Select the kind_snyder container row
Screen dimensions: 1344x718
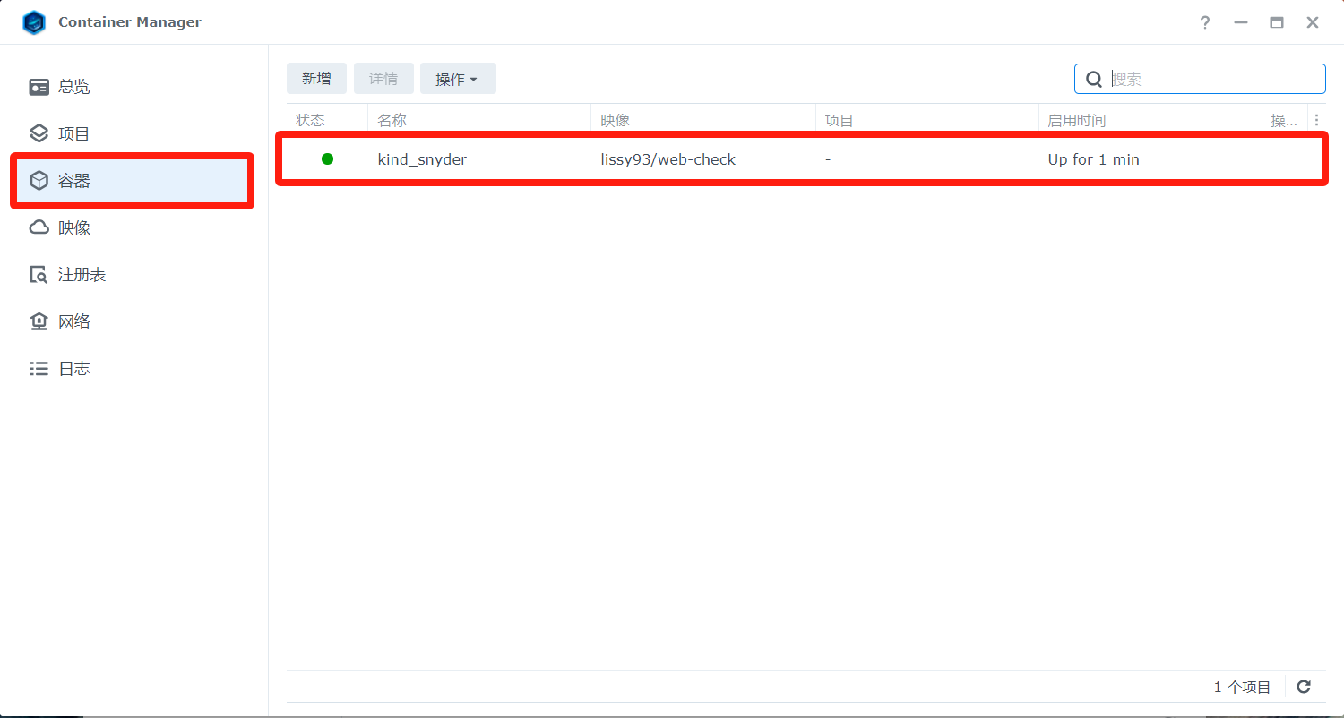coord(717,159)
